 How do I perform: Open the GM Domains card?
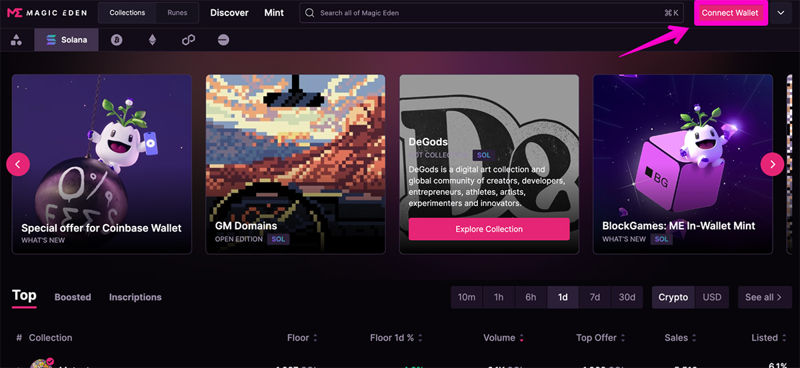tap(295, 164)
